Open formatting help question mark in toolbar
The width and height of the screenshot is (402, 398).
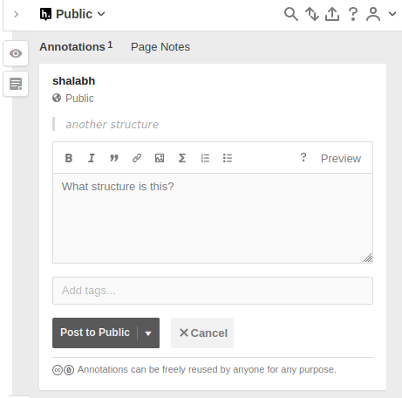coord(303,157)
